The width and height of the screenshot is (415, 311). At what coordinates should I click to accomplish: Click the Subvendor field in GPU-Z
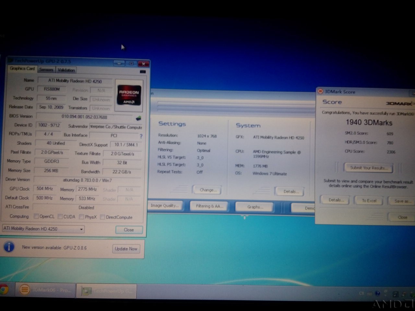point(116,127)
